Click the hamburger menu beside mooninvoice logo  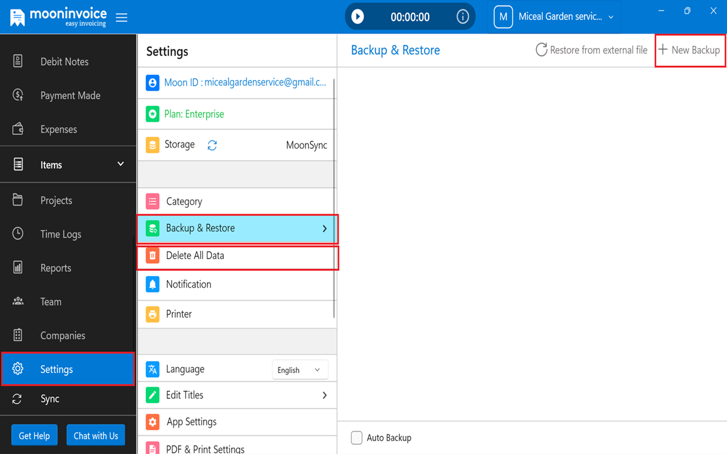[121, 16]
